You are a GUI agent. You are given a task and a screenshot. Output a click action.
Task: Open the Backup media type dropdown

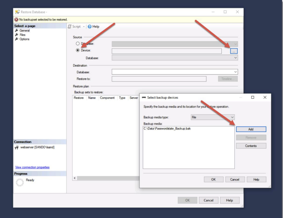pyautogui.click(x=213, y=117)
